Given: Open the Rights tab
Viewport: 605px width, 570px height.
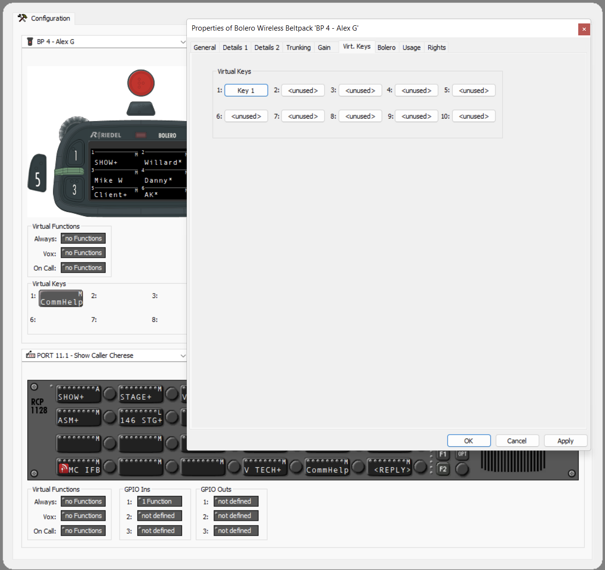Looking at the screenshot, I should (436, 47).
